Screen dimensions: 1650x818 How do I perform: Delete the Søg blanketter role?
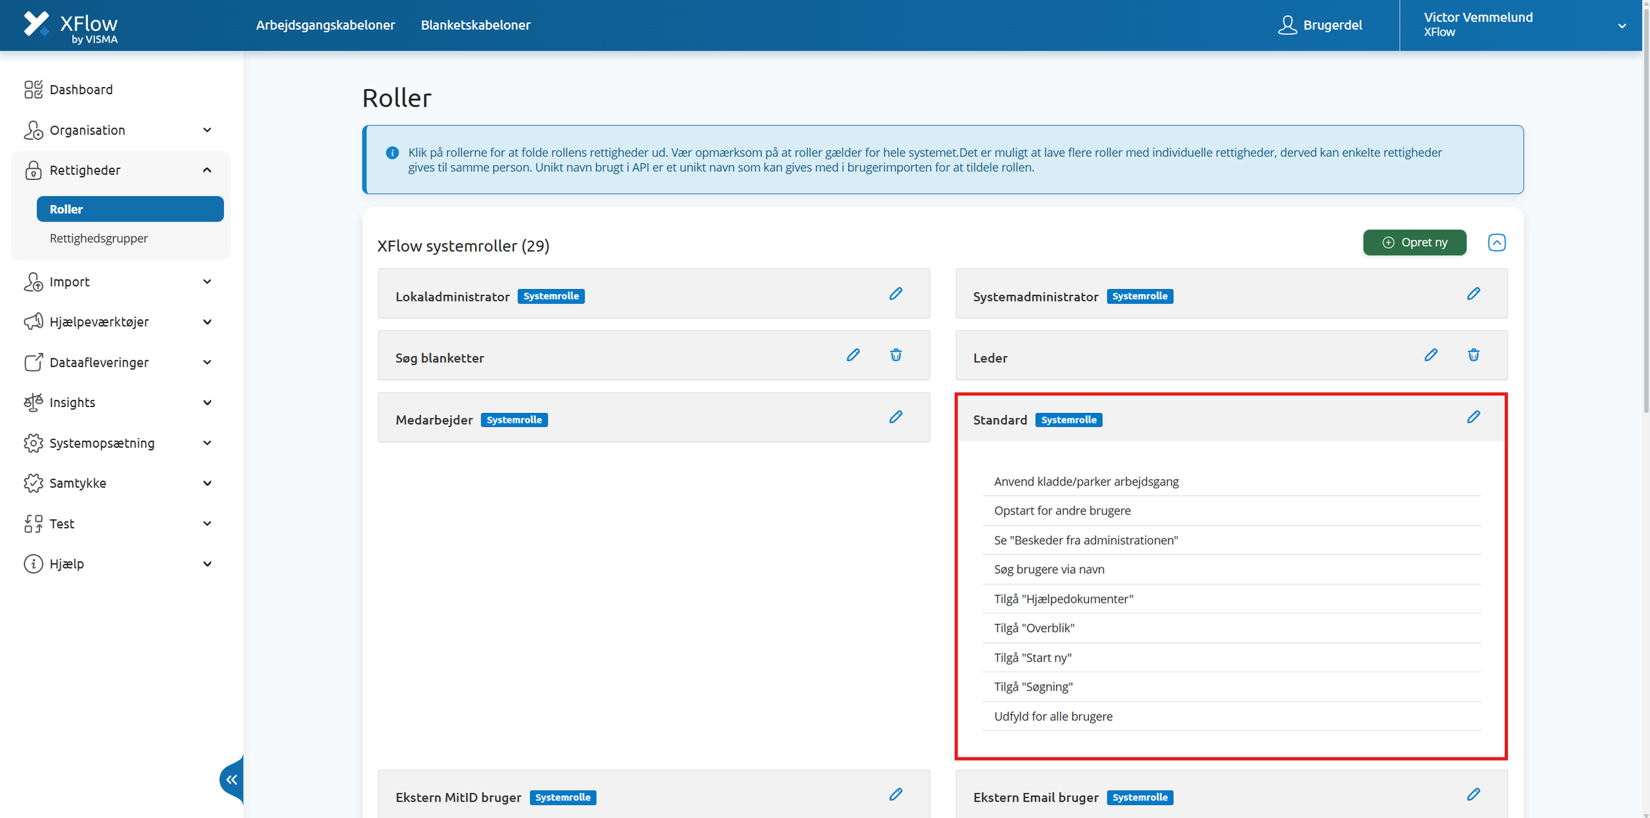895,355
